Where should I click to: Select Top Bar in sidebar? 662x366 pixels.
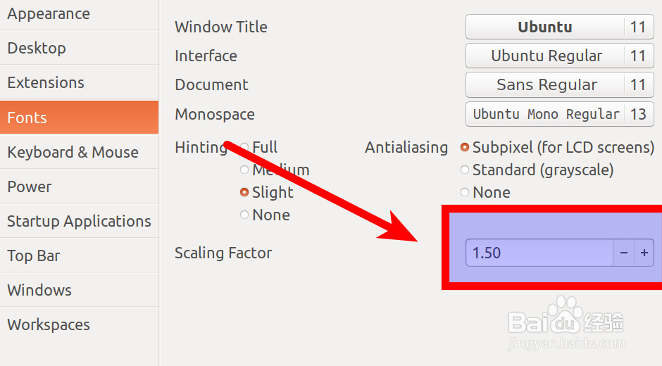(x=80, y=255)
